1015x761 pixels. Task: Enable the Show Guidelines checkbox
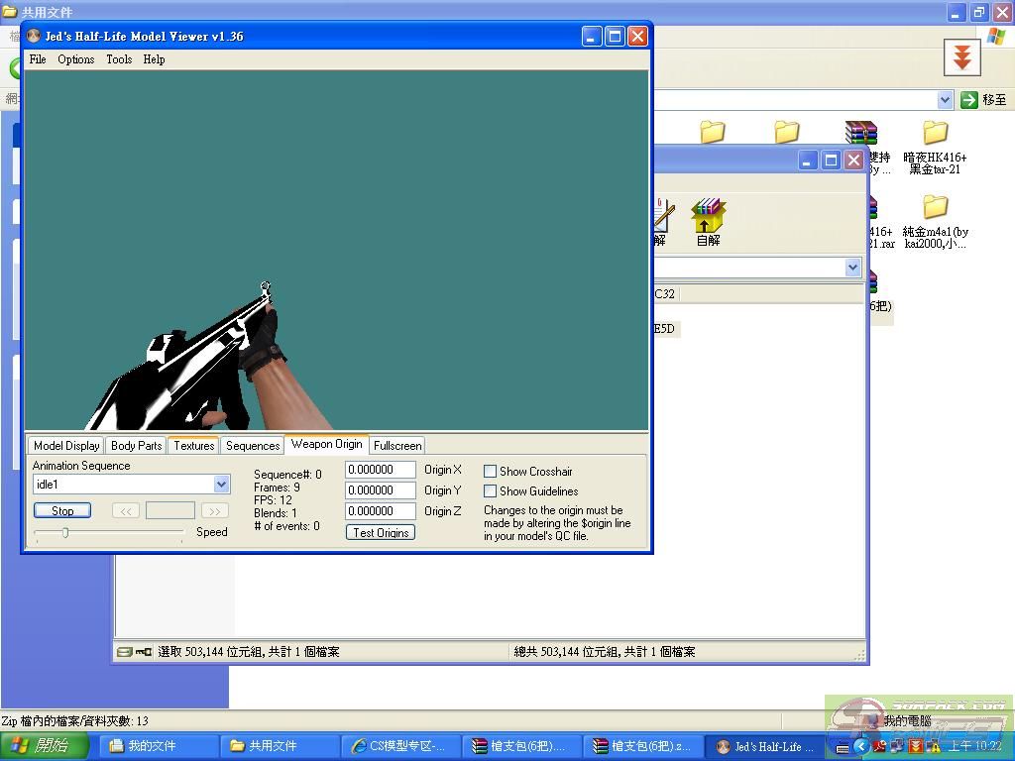tap(490, 491)
